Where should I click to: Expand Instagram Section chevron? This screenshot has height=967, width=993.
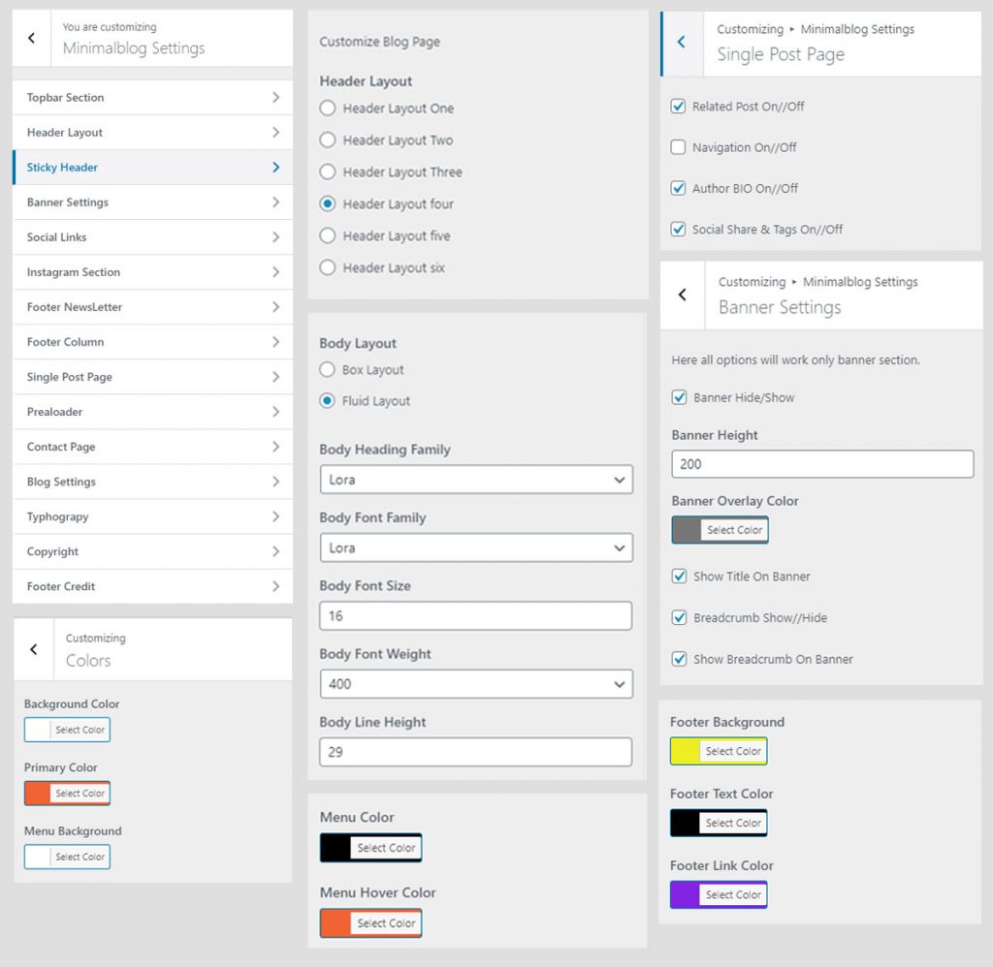click(275, 272)
